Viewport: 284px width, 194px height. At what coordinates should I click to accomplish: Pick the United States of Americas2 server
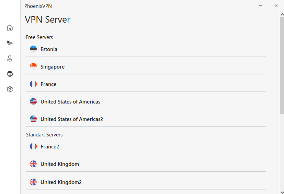pos(146,119)
